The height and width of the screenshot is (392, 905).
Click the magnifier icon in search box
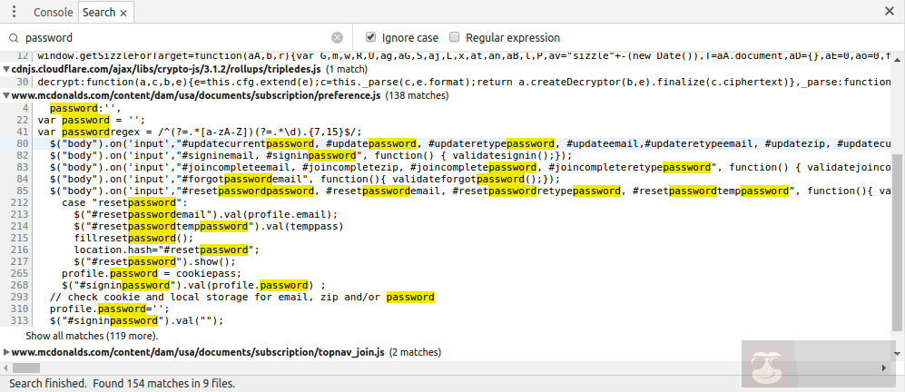(14, 38)
